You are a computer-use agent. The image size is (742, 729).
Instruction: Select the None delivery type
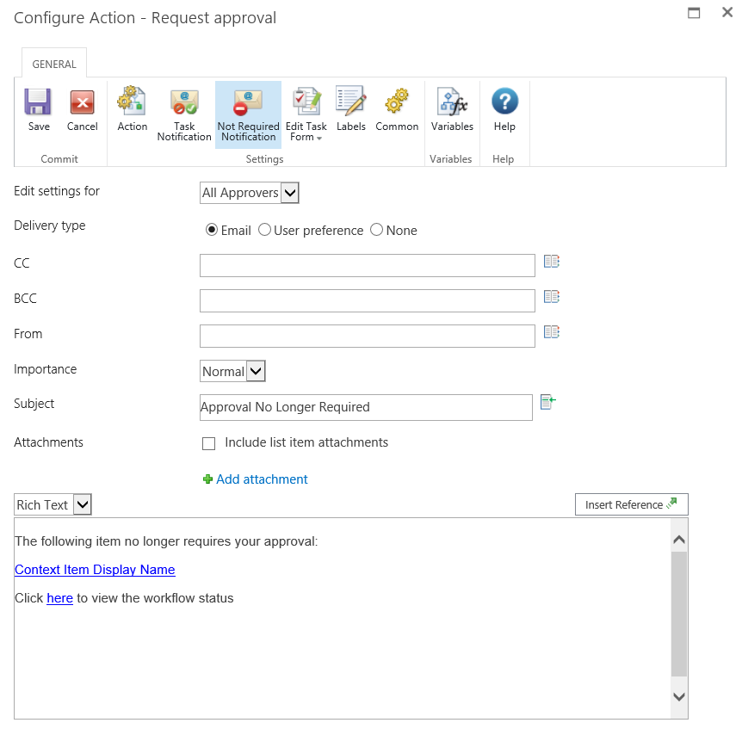[x=376, y=230]
